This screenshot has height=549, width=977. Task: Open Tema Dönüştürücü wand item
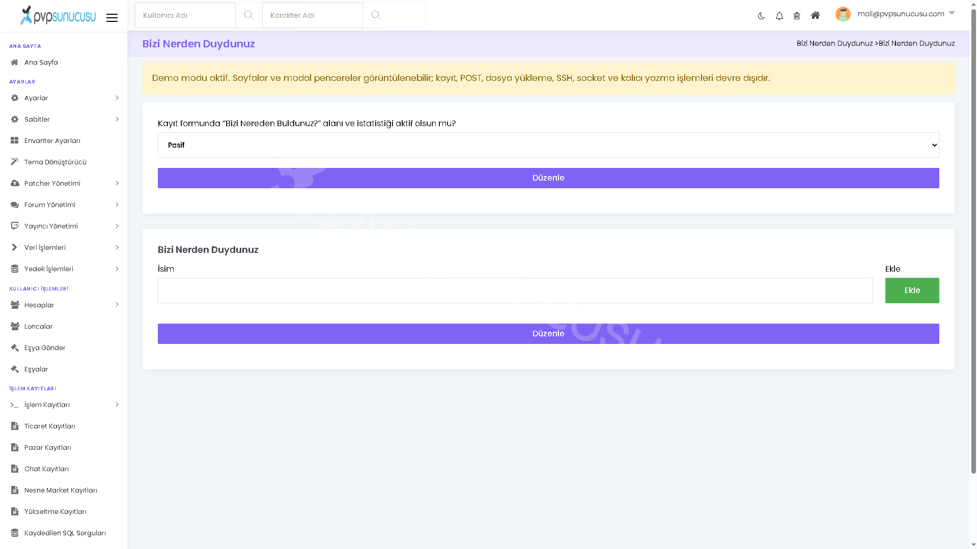(x=64, y=162)
